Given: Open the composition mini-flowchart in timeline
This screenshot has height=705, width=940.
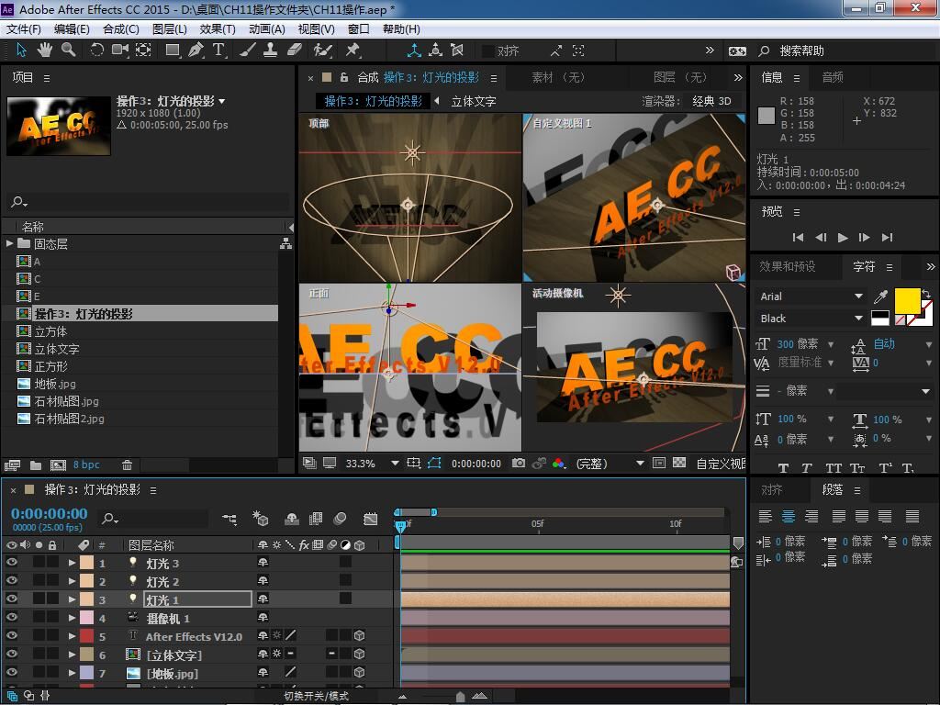Looking at the screenshot, I should 229,519.
